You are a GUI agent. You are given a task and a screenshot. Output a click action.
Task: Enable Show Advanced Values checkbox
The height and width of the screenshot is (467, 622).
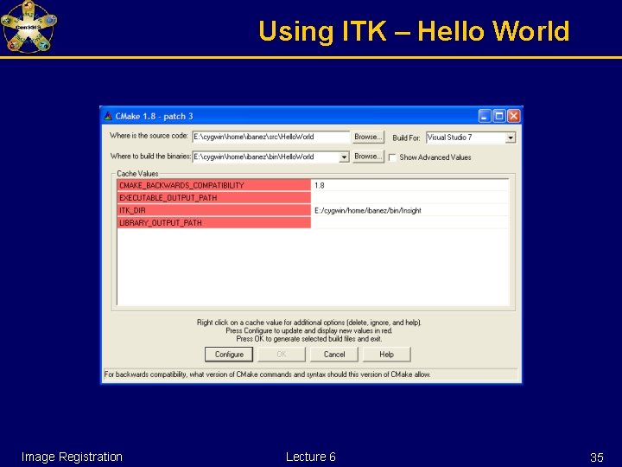click(392, 157)
